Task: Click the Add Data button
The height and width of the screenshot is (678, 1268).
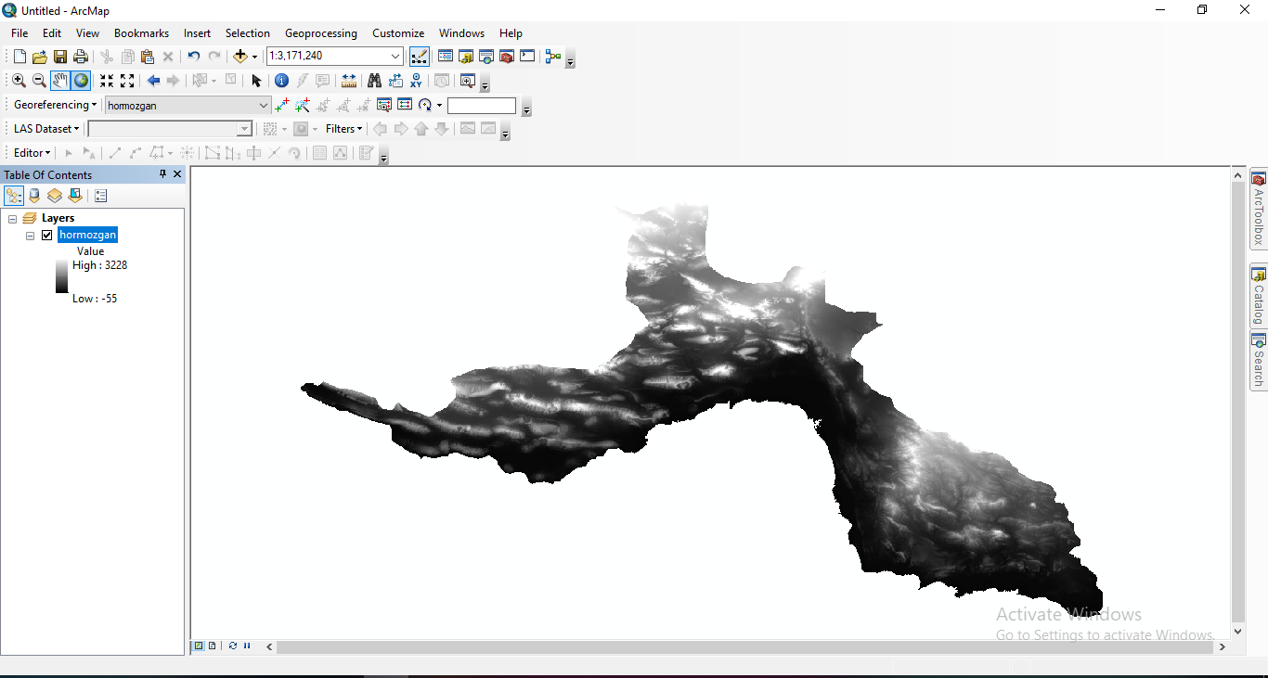Action: click(239, 57)
